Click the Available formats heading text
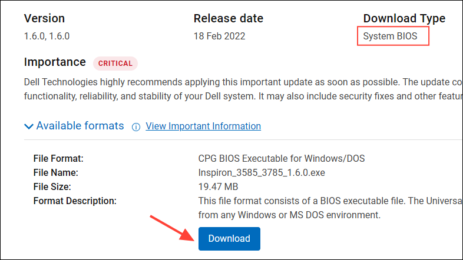This screenshot has height=260, width=463. [x=80, y=126]
